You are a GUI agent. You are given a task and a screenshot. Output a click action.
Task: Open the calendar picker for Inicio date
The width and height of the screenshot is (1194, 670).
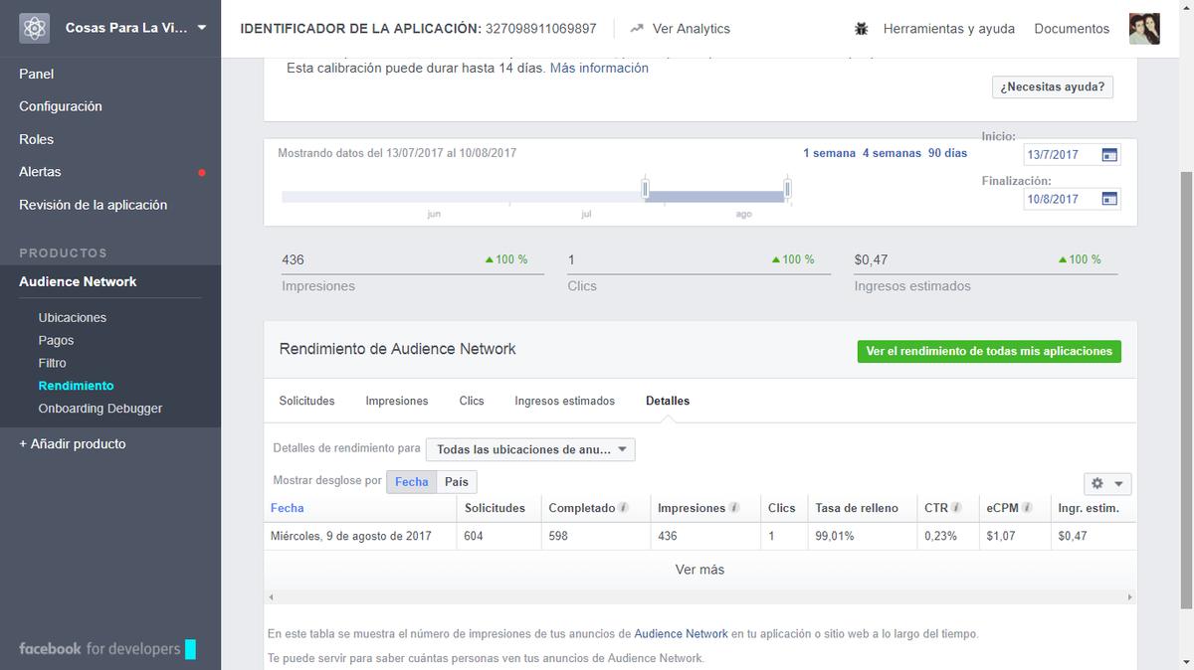pyautogui.click(x=1109, y=154)
